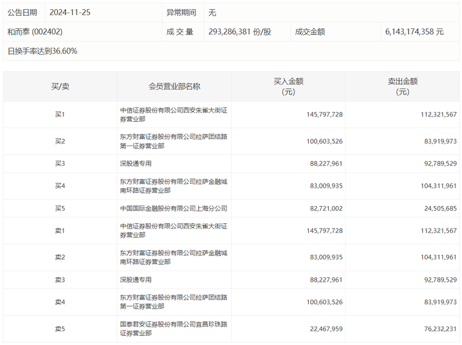
Task: Click buy amount 100,603,526 in 卖4 row
Action: 325,302
